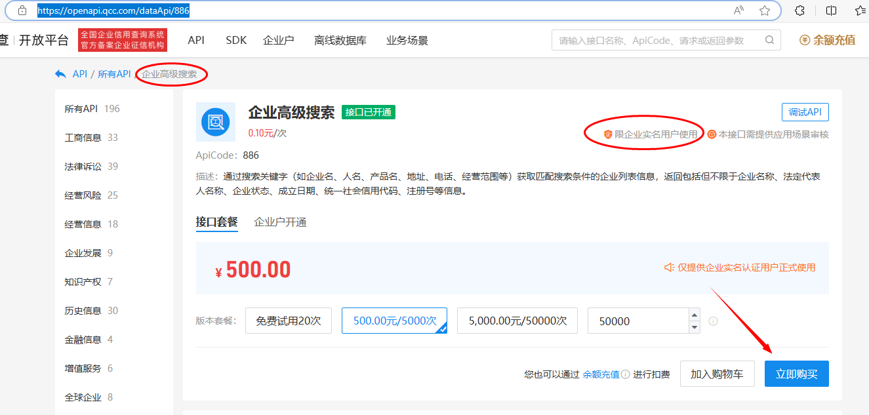Image resolution: width=869 pixels, height=415 pixels.
Task: Open the favorites list star icon
Action: point(862,10)
